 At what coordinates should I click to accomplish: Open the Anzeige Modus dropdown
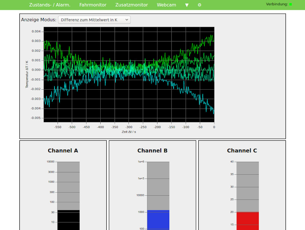pyautogui.click(x=94, y=19)
